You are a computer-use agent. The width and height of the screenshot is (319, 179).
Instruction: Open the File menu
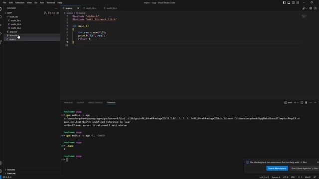coord(4,2)
